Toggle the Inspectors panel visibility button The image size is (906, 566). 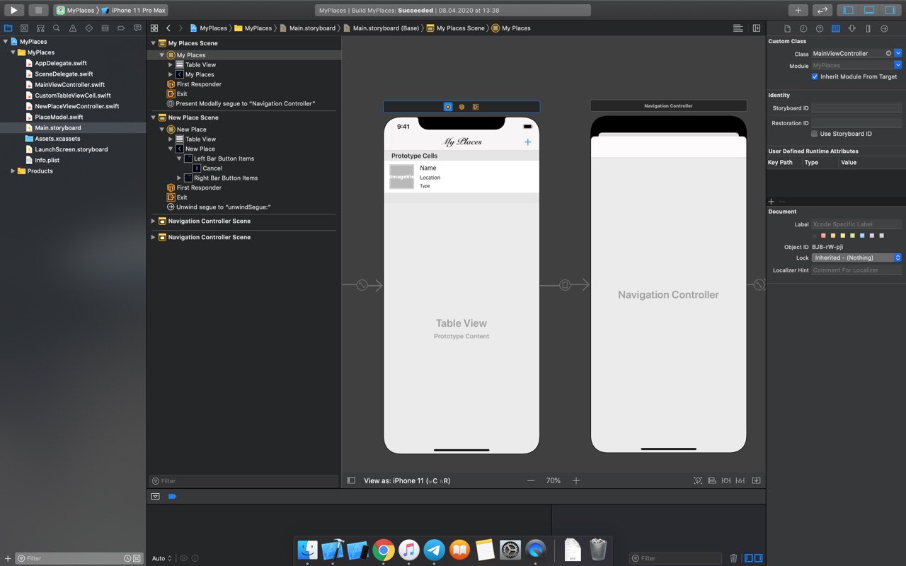[889, 10]
